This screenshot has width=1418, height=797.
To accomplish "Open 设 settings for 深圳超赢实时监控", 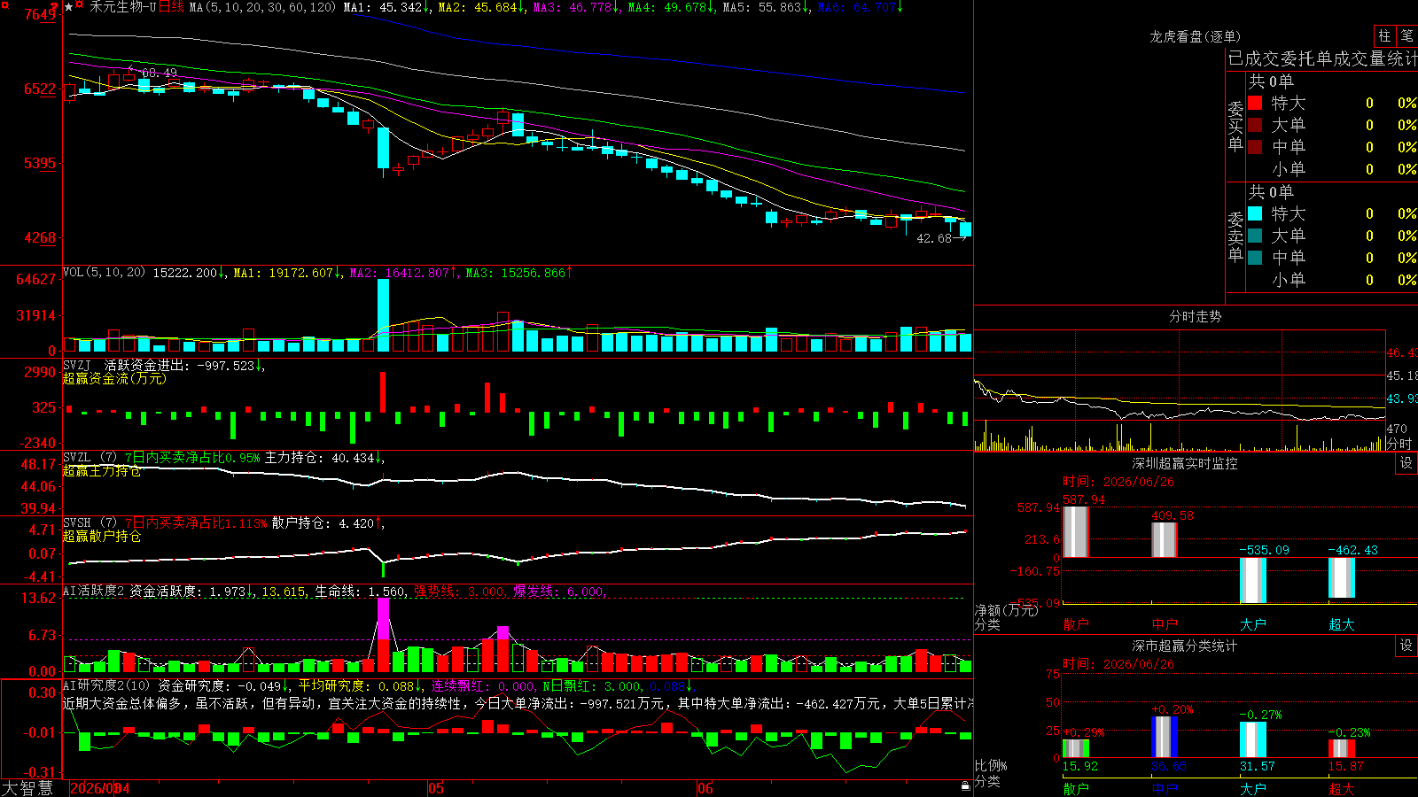I will click(1406, 463).
